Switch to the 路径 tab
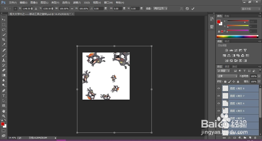262x141 pixels. (234, 67)
